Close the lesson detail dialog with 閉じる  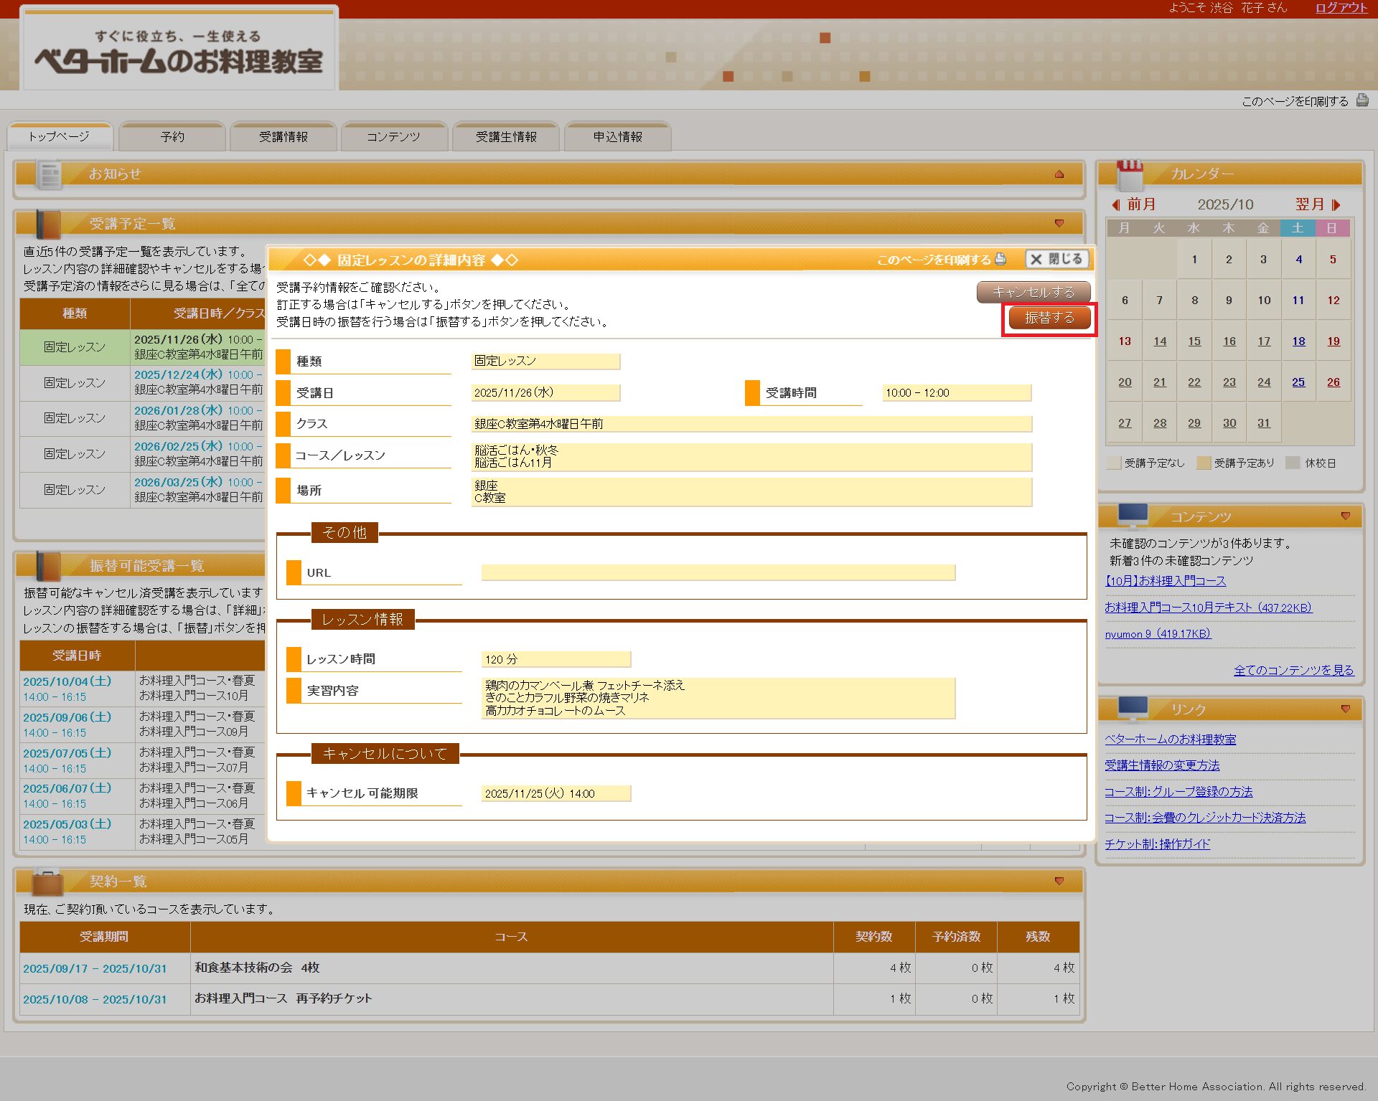(1056, 259)
